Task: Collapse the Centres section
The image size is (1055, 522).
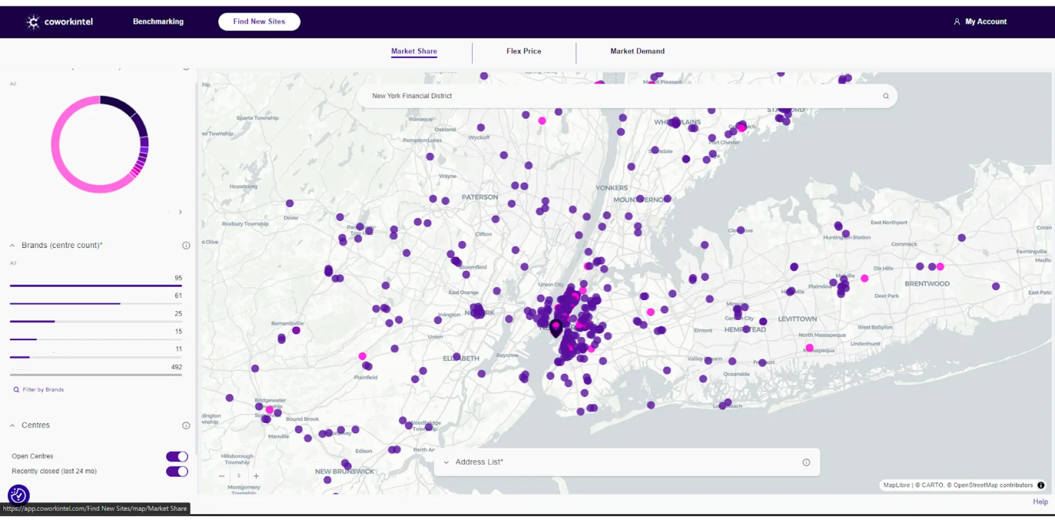Action: [x=12, y=425]
